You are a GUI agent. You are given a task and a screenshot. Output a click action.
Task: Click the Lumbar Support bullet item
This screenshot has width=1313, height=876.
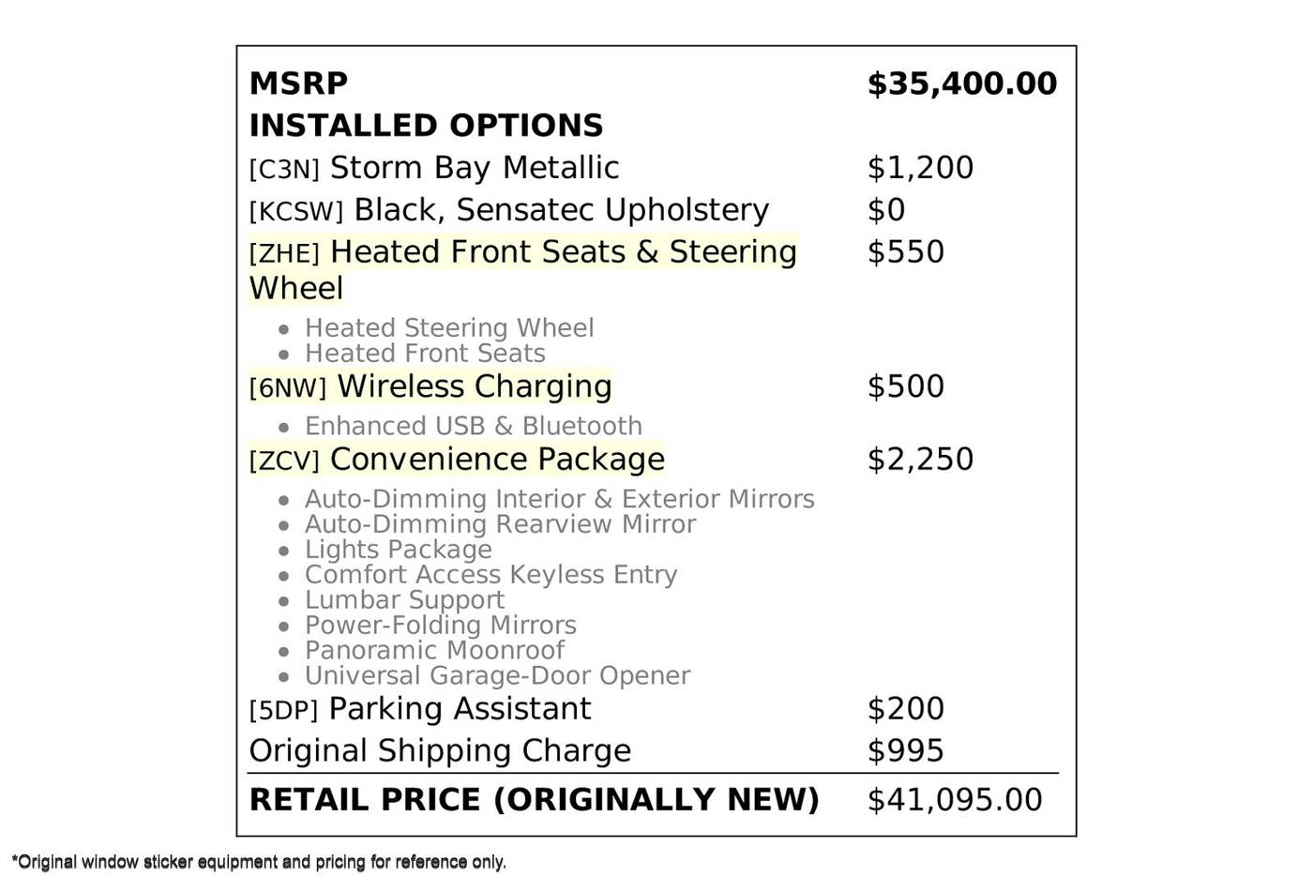pyautogui.click(x=404, y=599)
